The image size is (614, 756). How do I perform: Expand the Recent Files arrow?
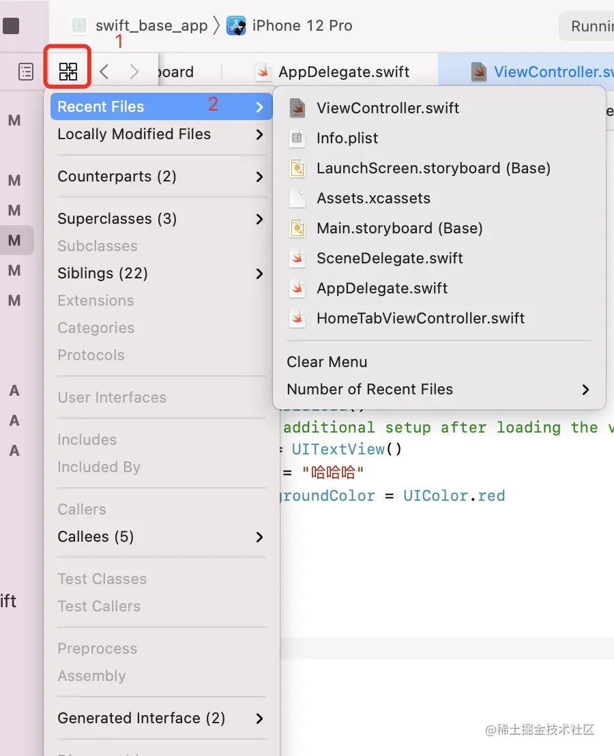[260, 107]
